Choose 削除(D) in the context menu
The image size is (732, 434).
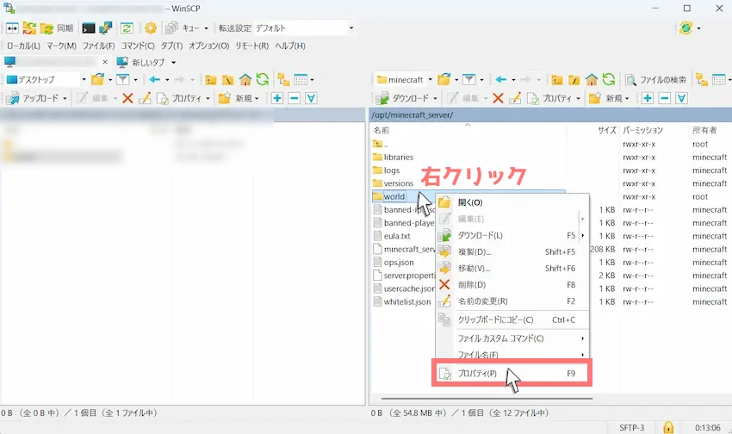pos(512,285)
